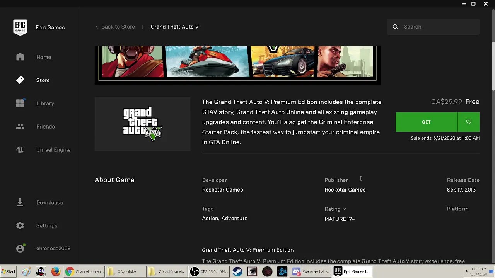495x278 pixels.
Task: Open Steam from the taskbar
Action: [x=237, y=271]
